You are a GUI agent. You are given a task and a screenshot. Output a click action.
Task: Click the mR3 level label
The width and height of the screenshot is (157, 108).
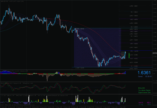pyautogui.click(x=134, y=19)
